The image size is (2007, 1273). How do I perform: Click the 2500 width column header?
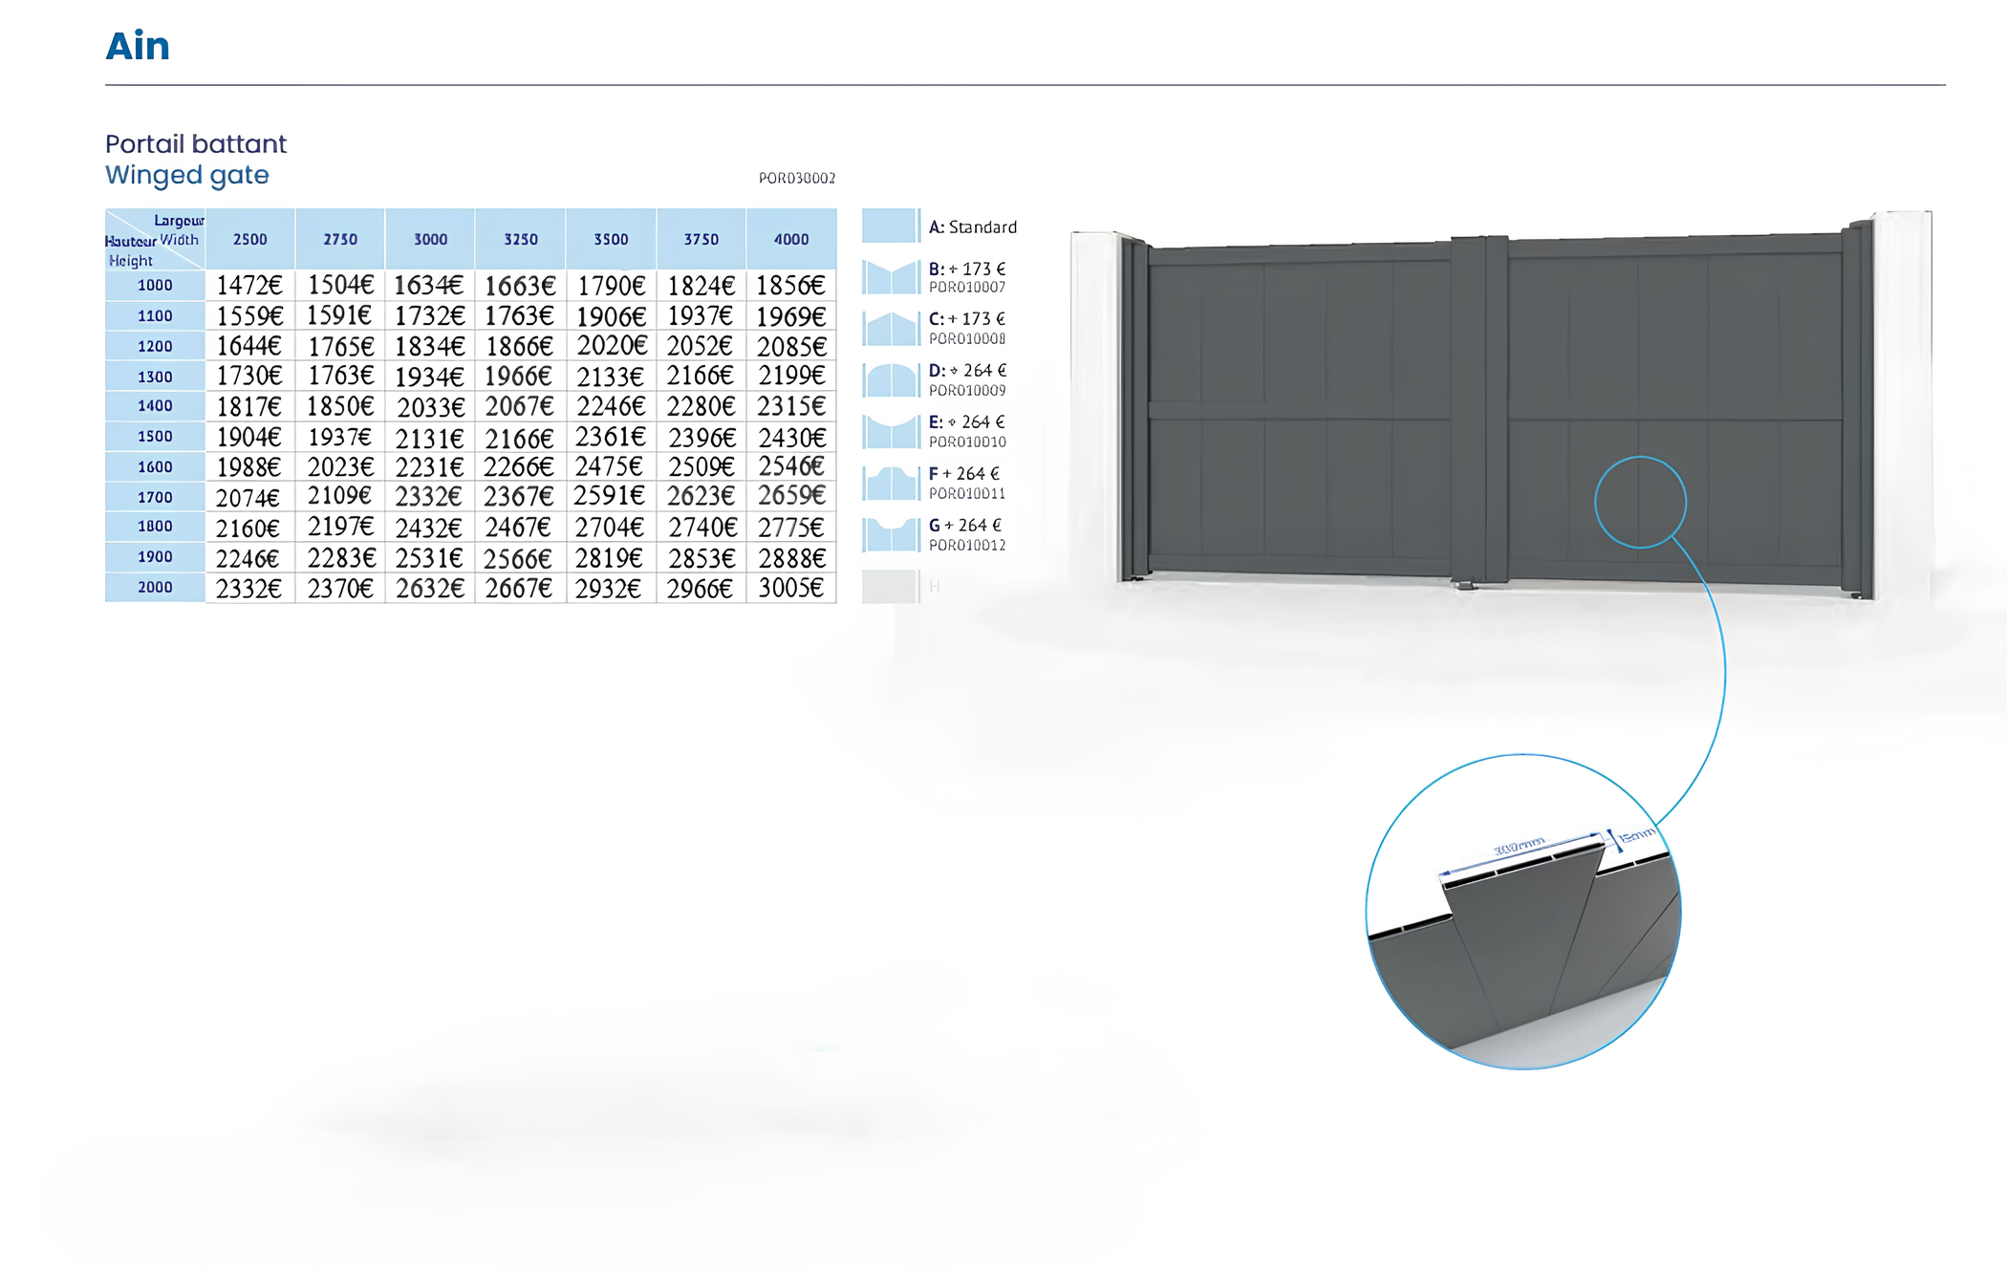[250, 239]
